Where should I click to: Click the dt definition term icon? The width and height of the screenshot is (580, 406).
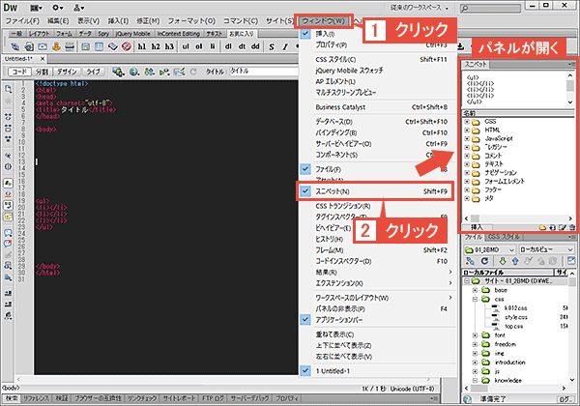pyautogui.click(x=242, y=46)
